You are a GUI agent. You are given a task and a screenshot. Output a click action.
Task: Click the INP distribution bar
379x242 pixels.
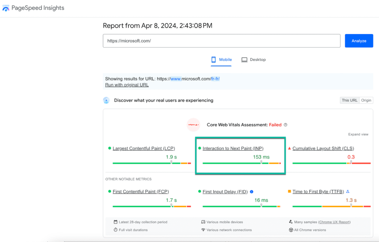pyautogui.click(x=242, y=163)
